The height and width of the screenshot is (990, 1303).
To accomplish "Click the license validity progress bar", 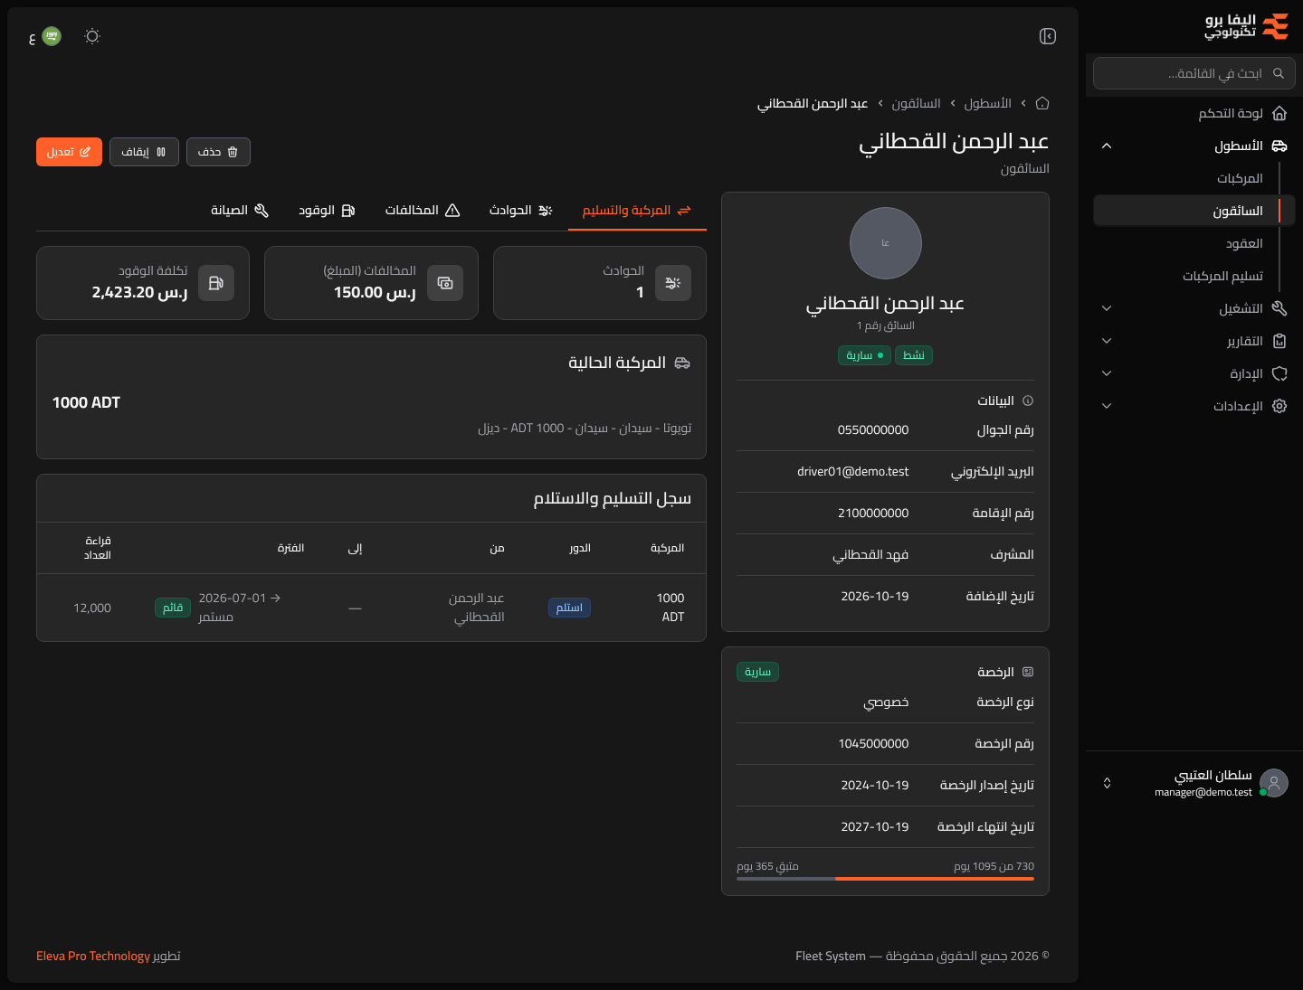I will [x=885, y=879].
